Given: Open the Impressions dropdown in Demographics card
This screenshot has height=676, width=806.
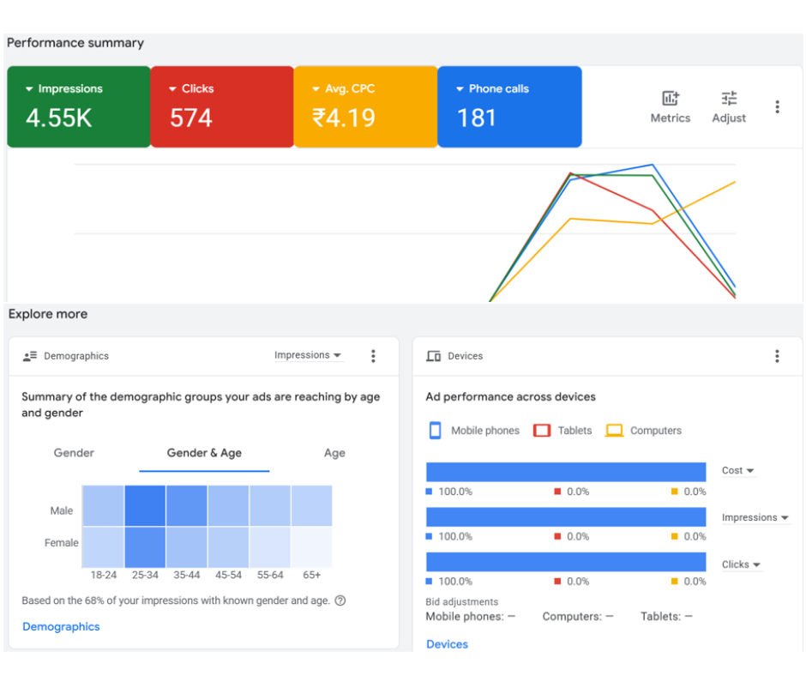Looking at the screenshot, I should 308,355.
